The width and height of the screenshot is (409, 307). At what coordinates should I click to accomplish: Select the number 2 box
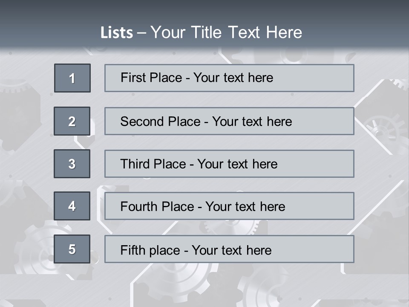[x=72, y=121]
